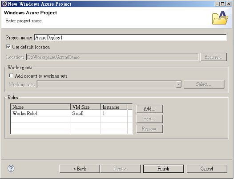This screenshot has width=234, height=179.
Task: Click the Instances value 1 cell
Action: [114, 113]
